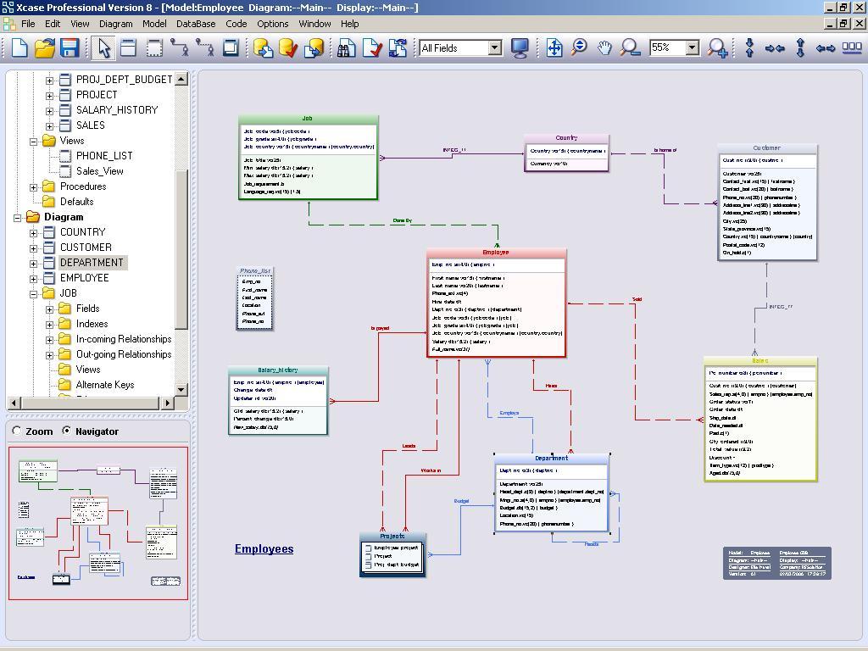This screenshot has width=868, height=651.
Task: Open the Diagram menu
Action: point(115,24)
